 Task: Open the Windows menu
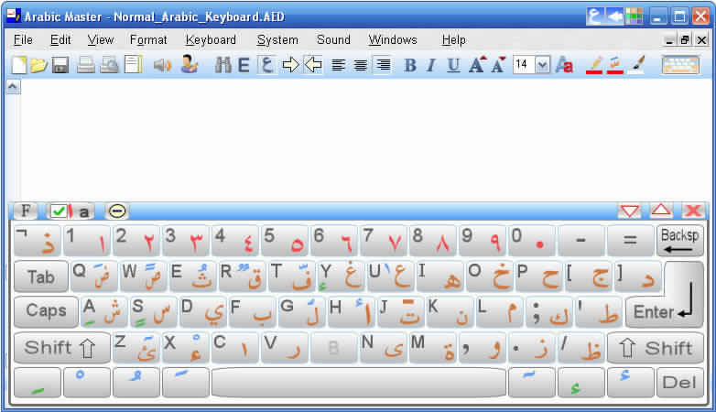393,40
